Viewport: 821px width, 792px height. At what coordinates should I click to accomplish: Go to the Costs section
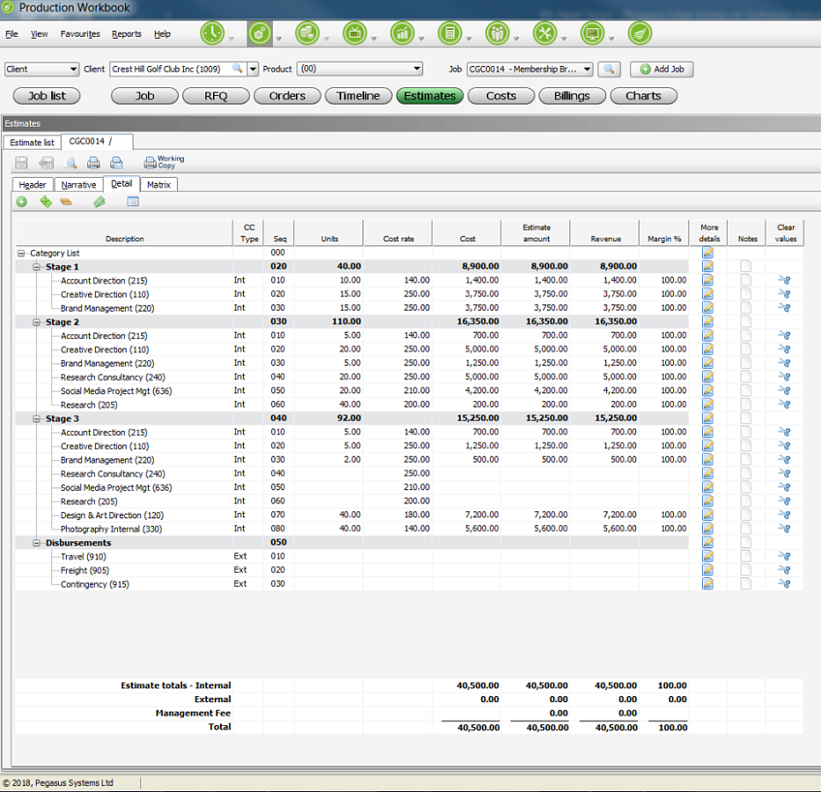tap(501, 96)
